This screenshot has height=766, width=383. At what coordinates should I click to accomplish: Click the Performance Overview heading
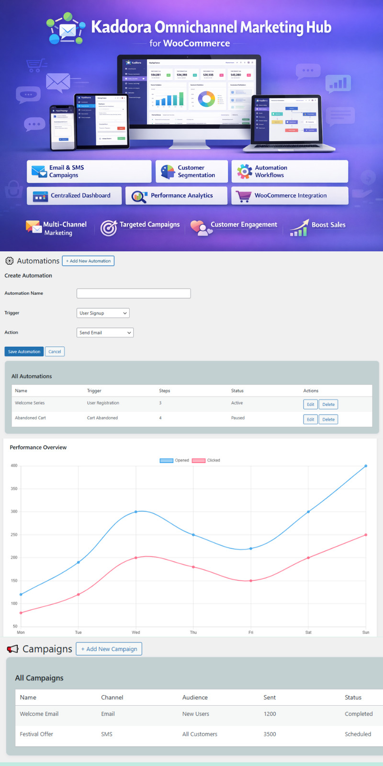click(38, 448)
